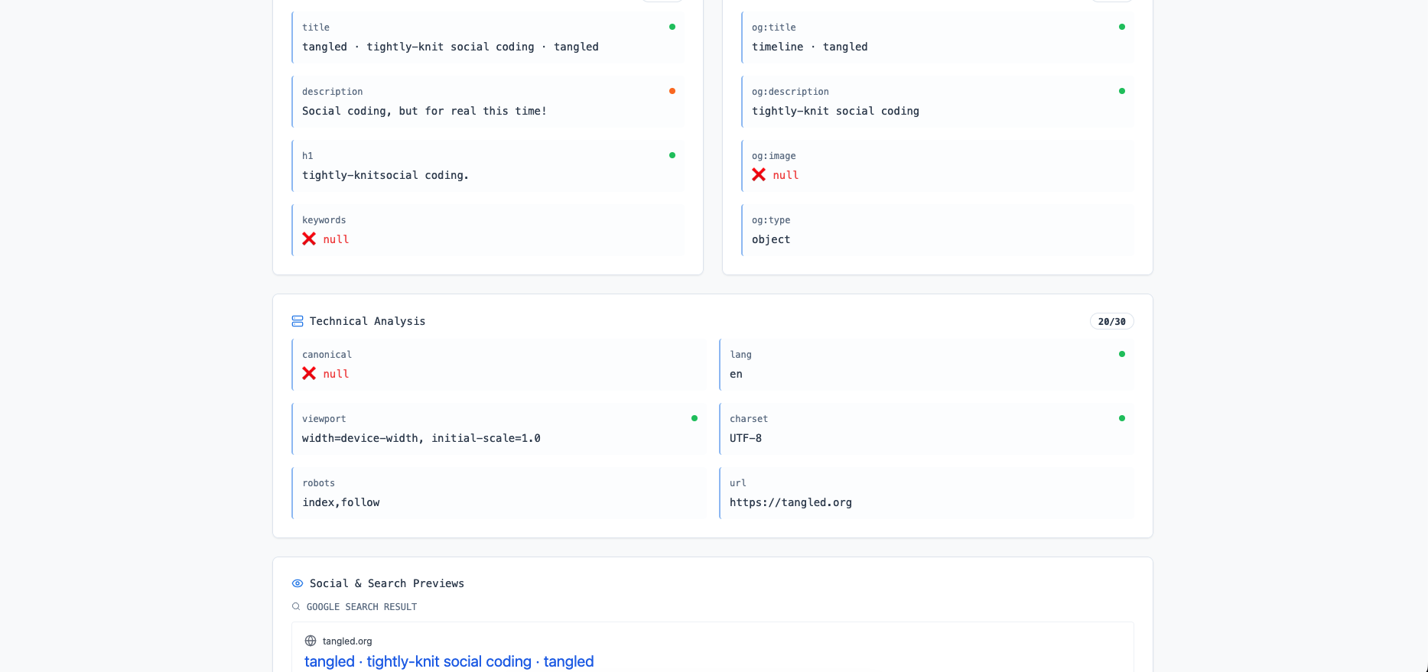The width and height of the screenshot is (1428, 672).
Task: Open the Google preview title link for tangled
Action: 449,661
